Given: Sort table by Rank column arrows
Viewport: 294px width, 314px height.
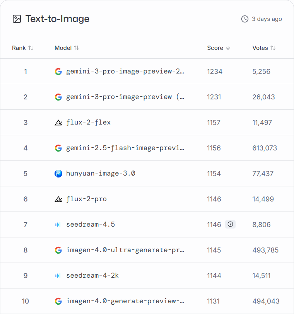Looking at the screenshot, I should [x=31, y=48].
